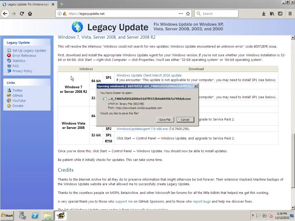Open the FAQ sidebar link

coord(15,66)
